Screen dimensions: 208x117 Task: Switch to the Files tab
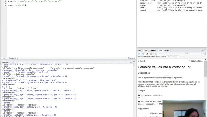(140, 50)
